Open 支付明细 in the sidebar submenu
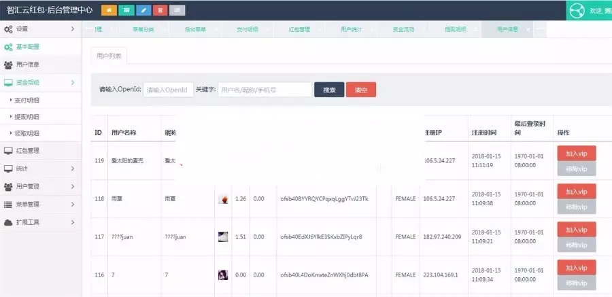This screenshot has width=612, height=297. coord(27,100)
